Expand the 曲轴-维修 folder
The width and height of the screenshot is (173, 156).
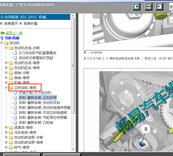pos(6,78)
